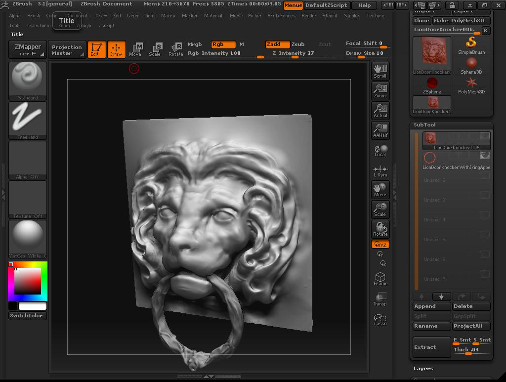Open the Texture menu
The width and height of the screenshot is (506, 382).
pos(375,15)
